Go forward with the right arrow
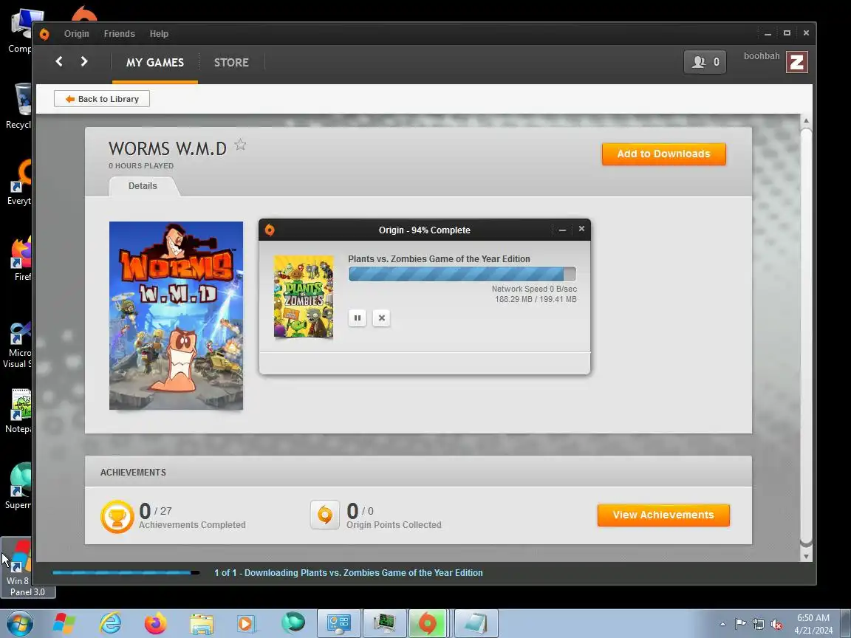 (x=84, y=61)
